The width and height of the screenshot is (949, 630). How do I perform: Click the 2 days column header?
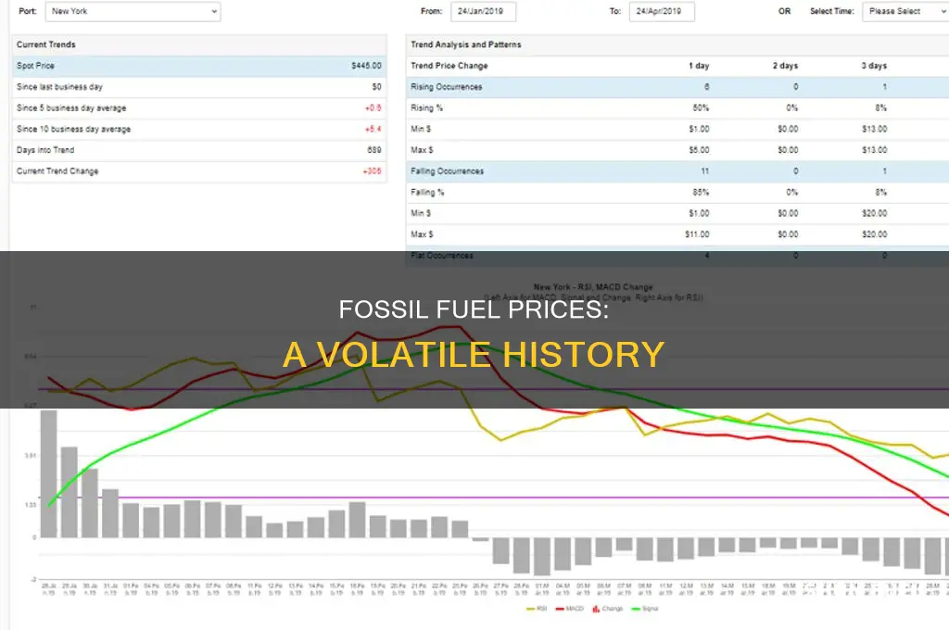coord(785,66)
